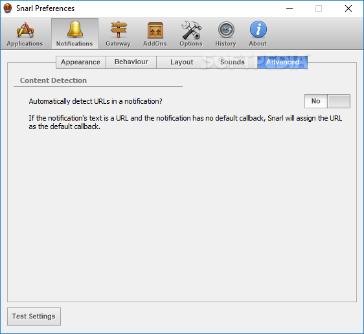Switch to the Appearance tab
The height and width of the screenshot is (334, 364).
click(81, 62)
